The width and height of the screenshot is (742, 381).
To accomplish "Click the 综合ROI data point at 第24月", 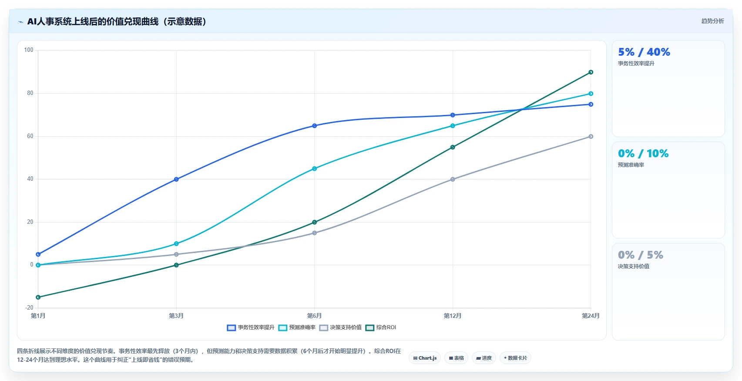I will click(x=591, y=72).
